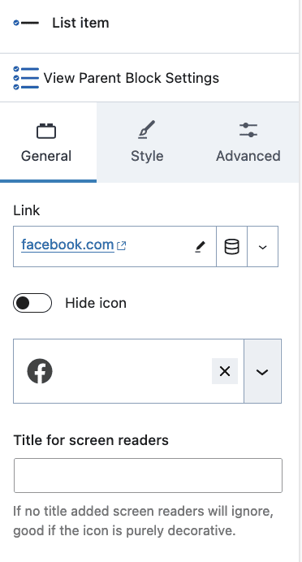Open the dynamic content database icon
Viewport: 302px width, 562px height.
(x=232, y=247)
